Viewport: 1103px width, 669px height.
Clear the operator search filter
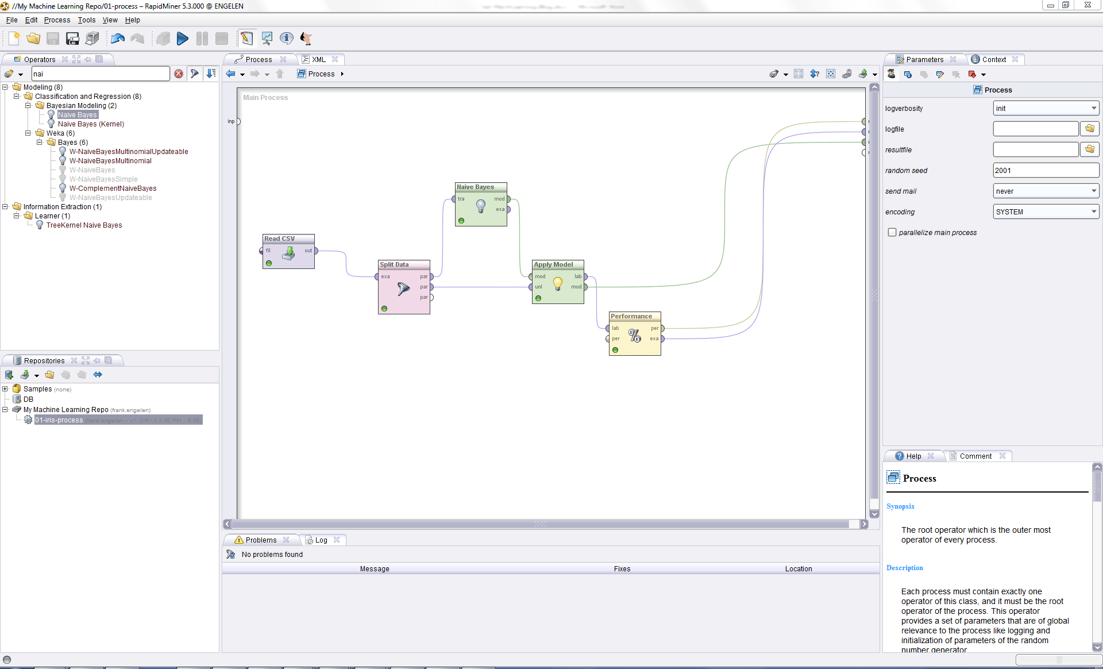tap(179, 74)
